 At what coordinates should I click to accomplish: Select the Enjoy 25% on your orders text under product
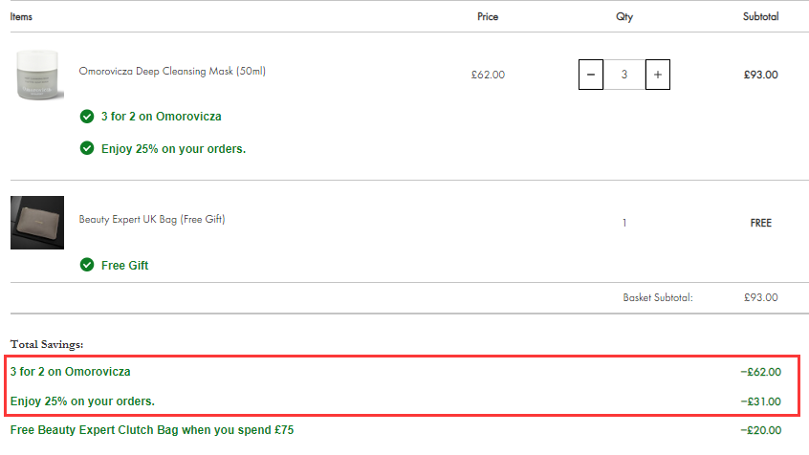[x=173, y=149]
